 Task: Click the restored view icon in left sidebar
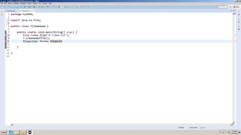pyautogui.click(x=2, y=12)
